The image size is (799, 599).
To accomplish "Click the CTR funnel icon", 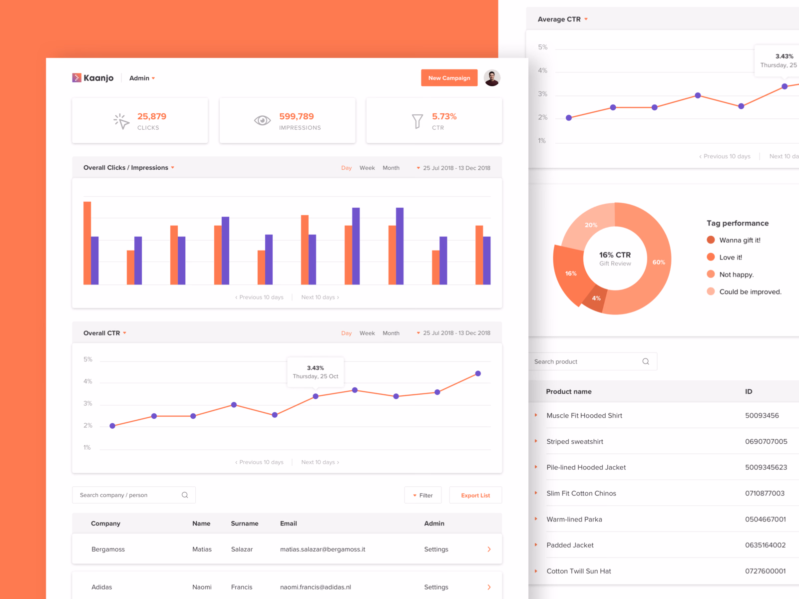I will click(x=417, y=121).
